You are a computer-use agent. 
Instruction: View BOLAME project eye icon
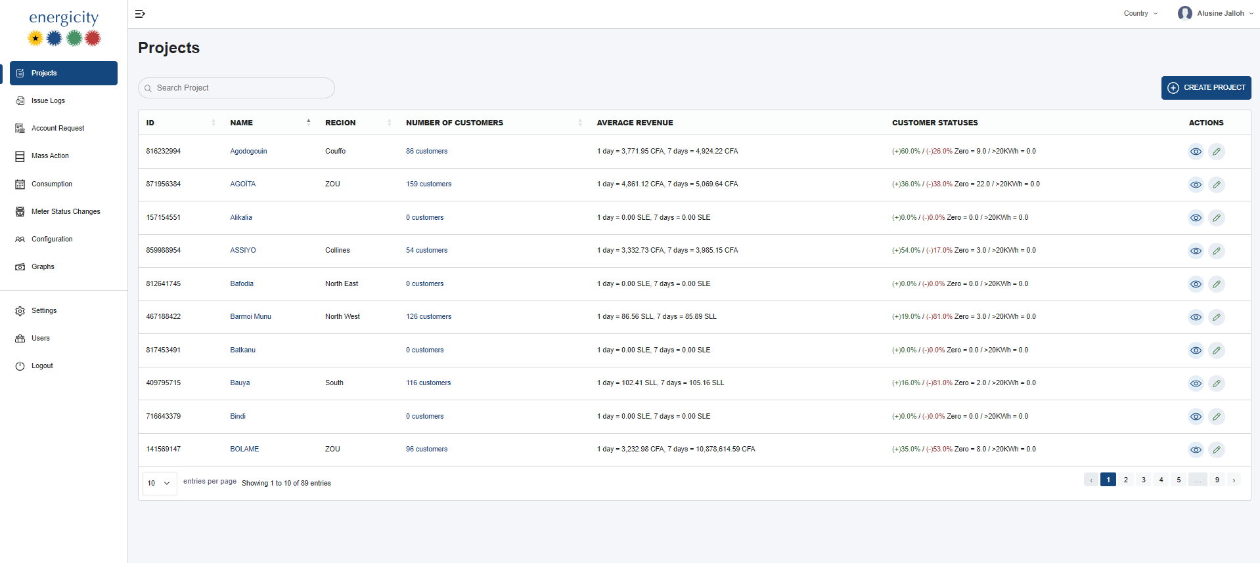click(1196, 449)
